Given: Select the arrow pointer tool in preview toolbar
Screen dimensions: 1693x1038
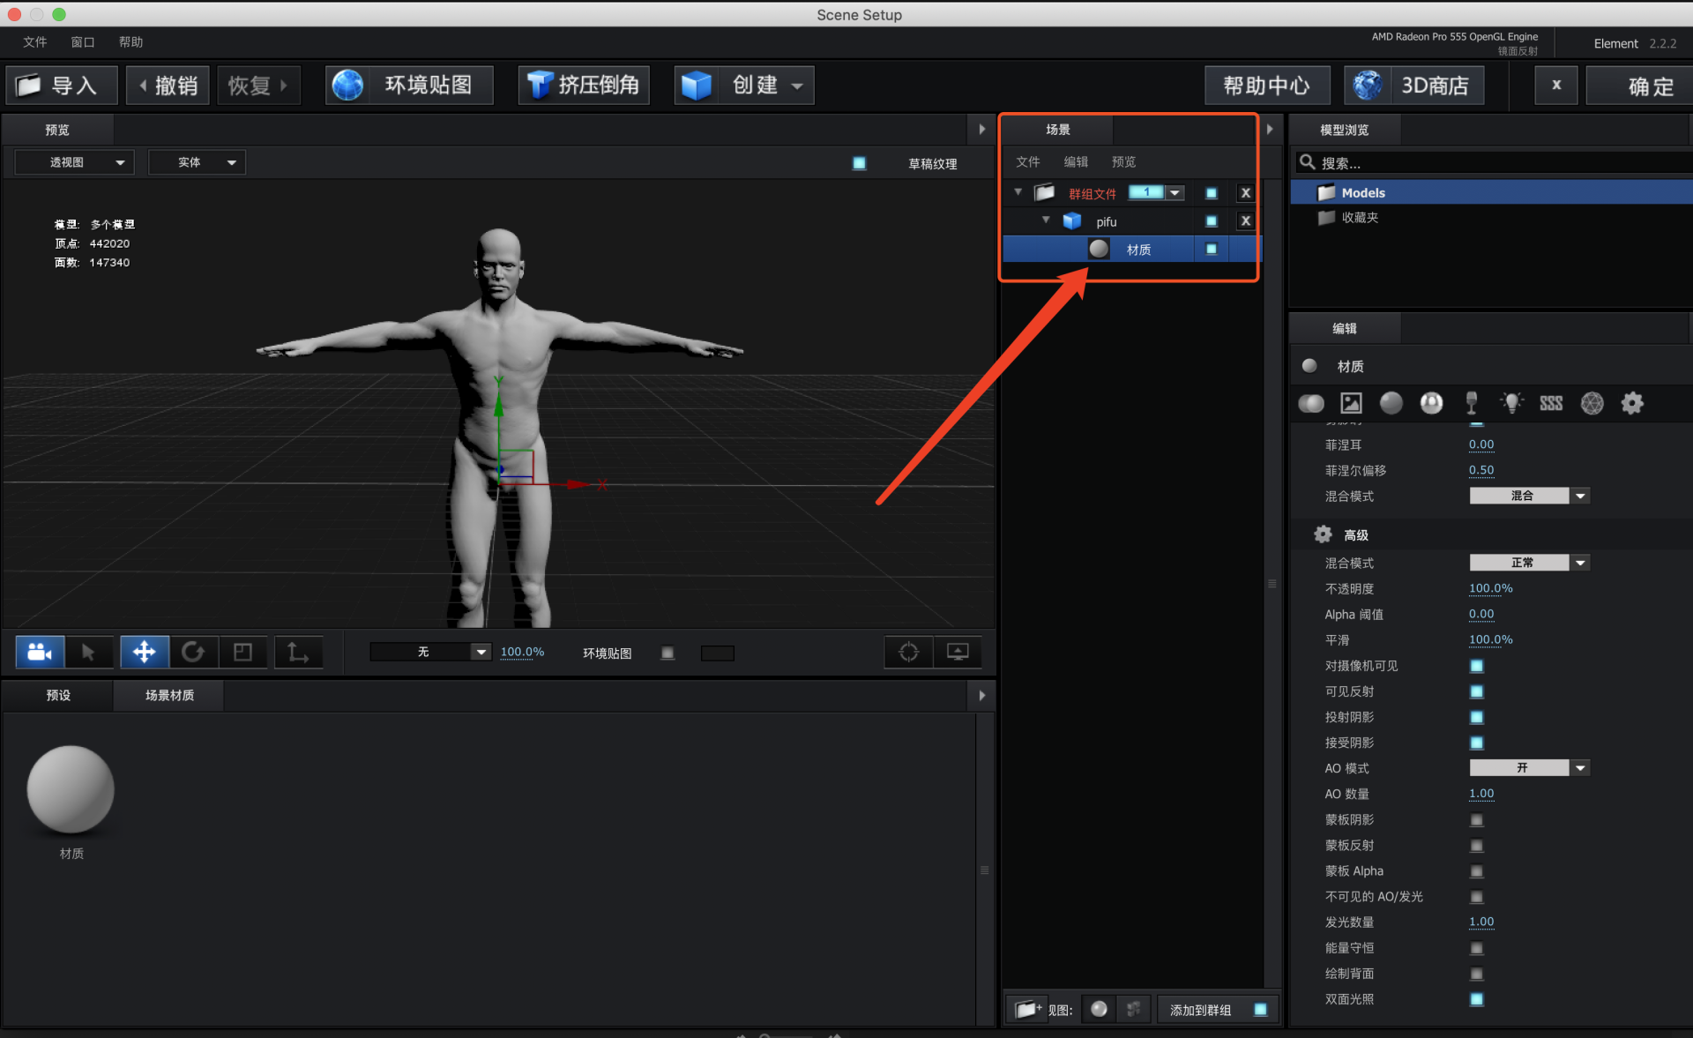Looking at the screenshot, I should pos(88,653).
